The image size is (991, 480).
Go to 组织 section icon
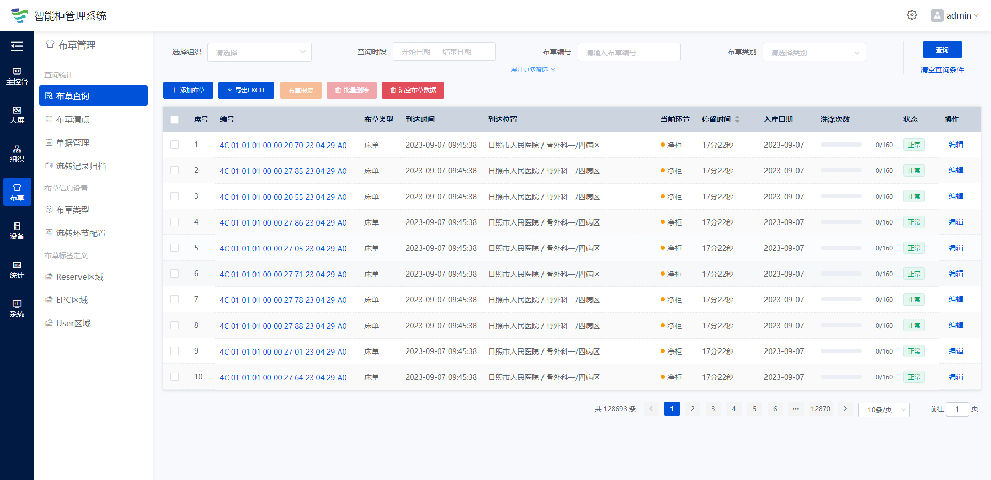pyautogui.click(x=17, y=153)
